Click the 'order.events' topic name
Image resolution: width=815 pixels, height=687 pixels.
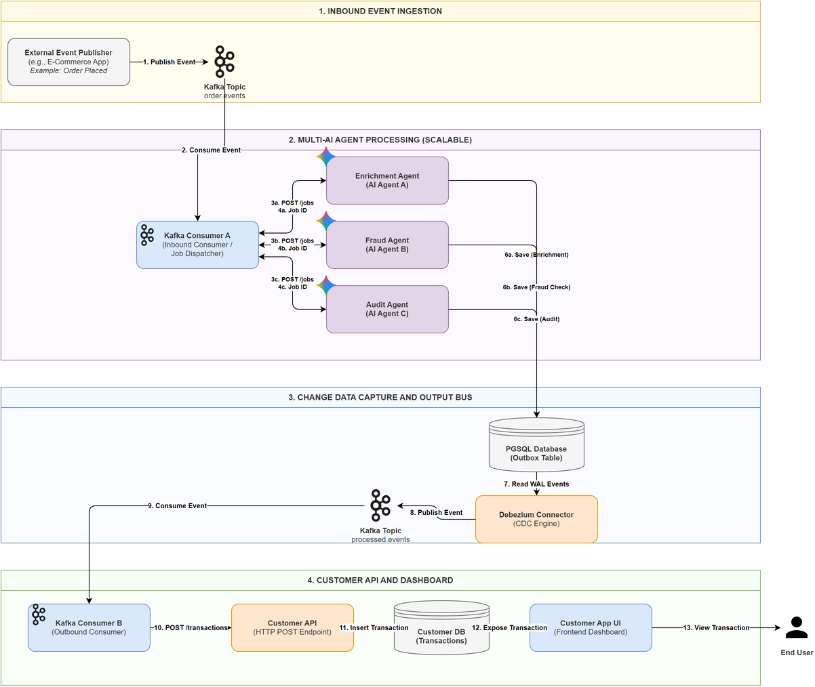pyautogui.click(x=224, y=96)
